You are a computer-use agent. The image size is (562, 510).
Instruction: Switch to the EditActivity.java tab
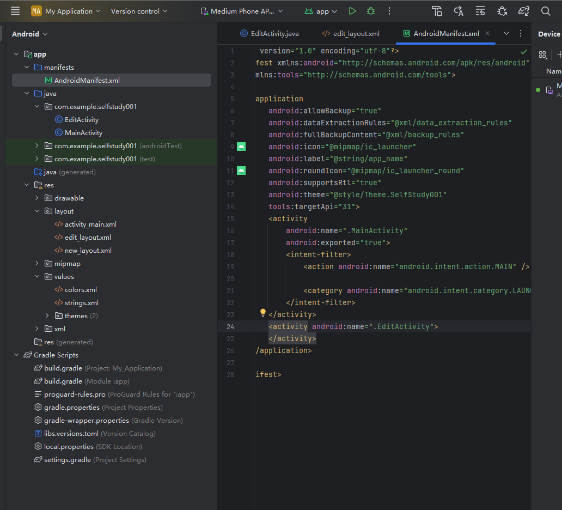(270, 34)
